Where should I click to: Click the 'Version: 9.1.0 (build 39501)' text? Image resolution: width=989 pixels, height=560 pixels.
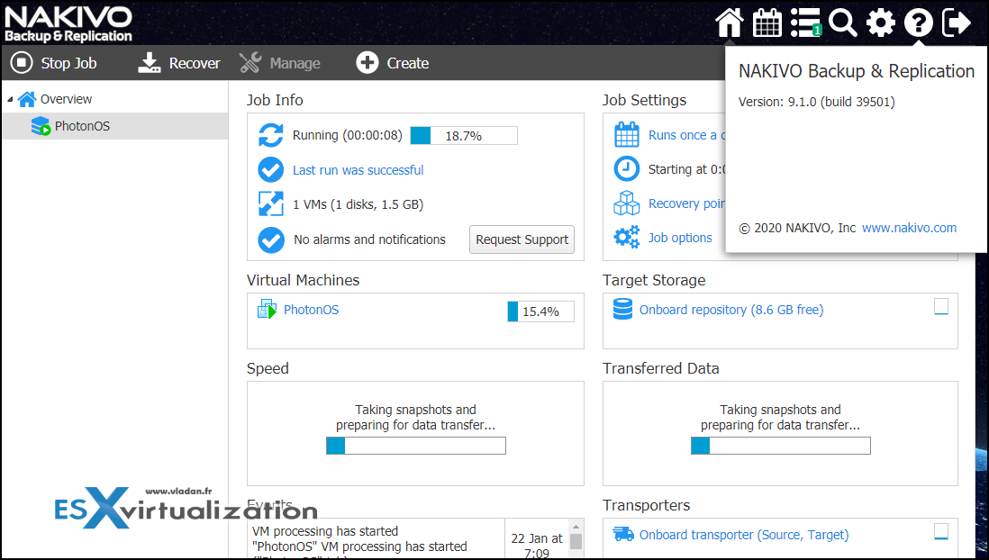pos(816,102)
